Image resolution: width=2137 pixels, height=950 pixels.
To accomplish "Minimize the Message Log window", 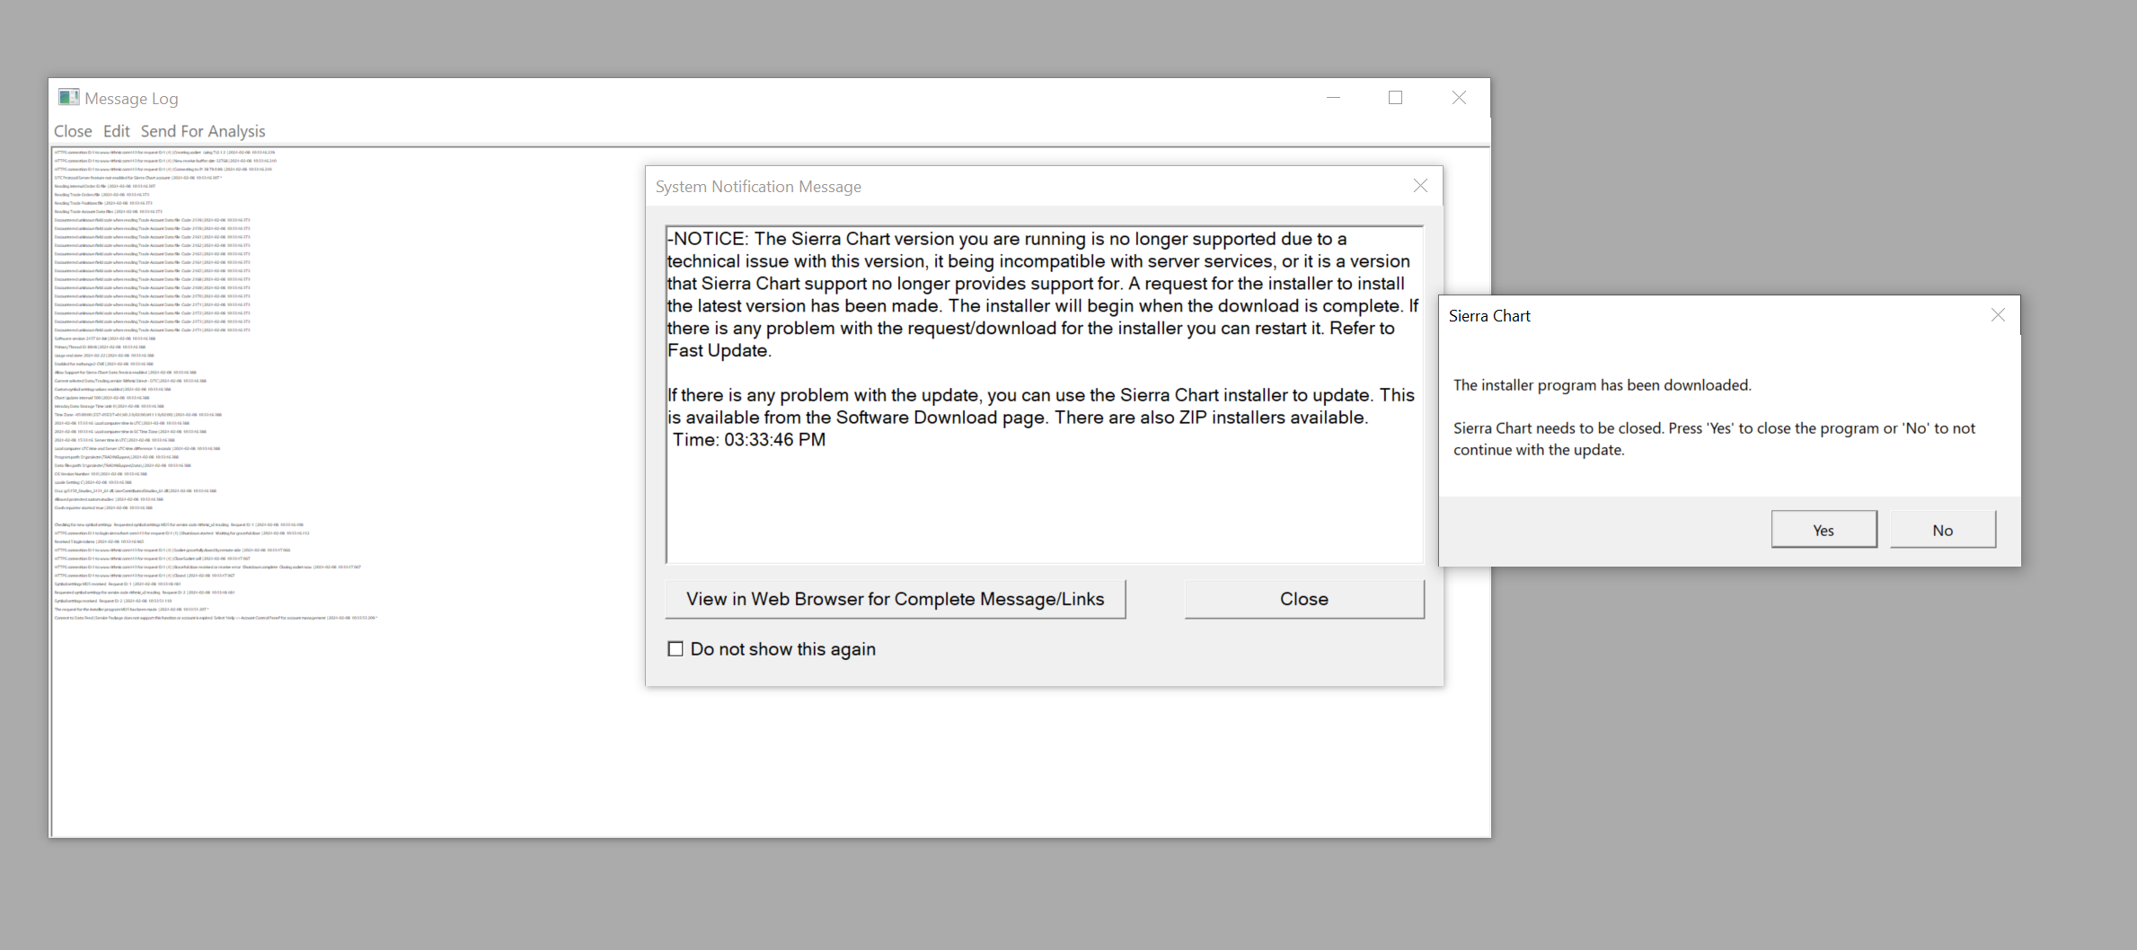I will coord(1333,98).
